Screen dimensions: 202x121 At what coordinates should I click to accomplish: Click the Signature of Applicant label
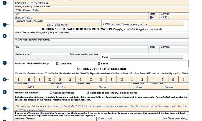point(25,118)
